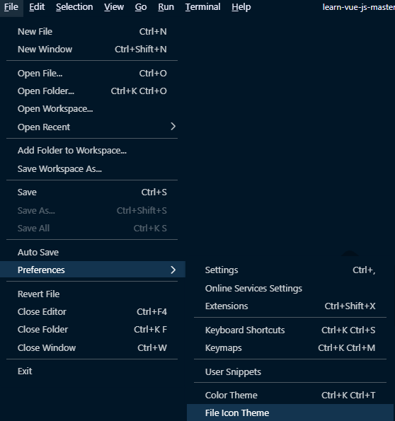Screen dimensions: 395x421
Task: Select Open Workspace... entry
Action: tap(92, 109)
